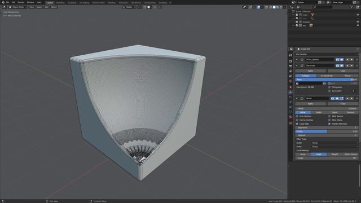
Task: Toggle the Harden Normals checkbox
Action: coord(329,124)
